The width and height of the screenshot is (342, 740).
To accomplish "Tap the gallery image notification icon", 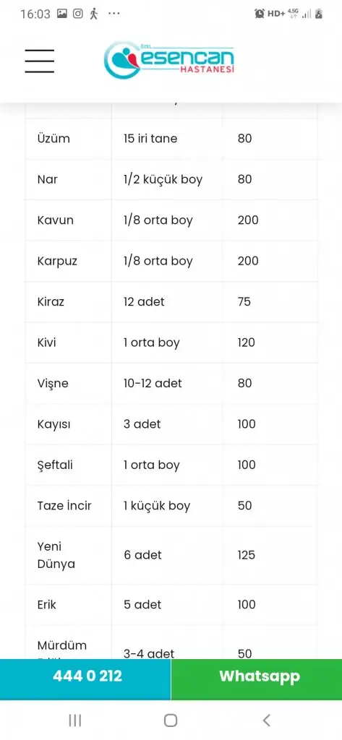I will (62, 13).
